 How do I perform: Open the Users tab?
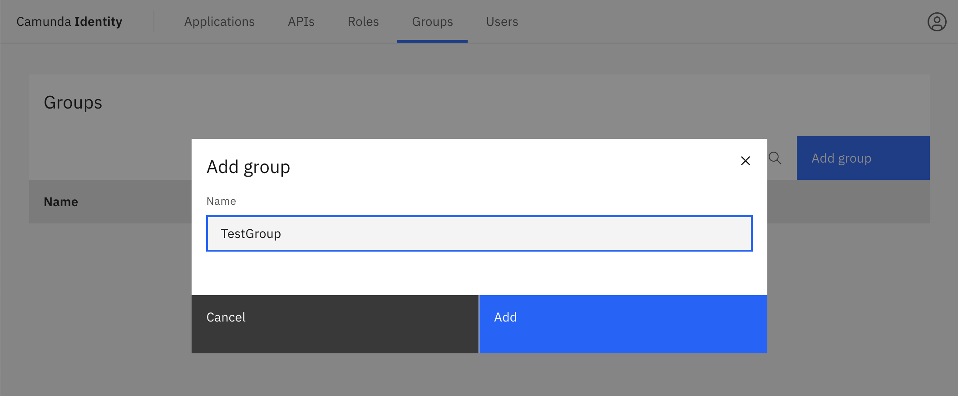(x=502, y=22)
